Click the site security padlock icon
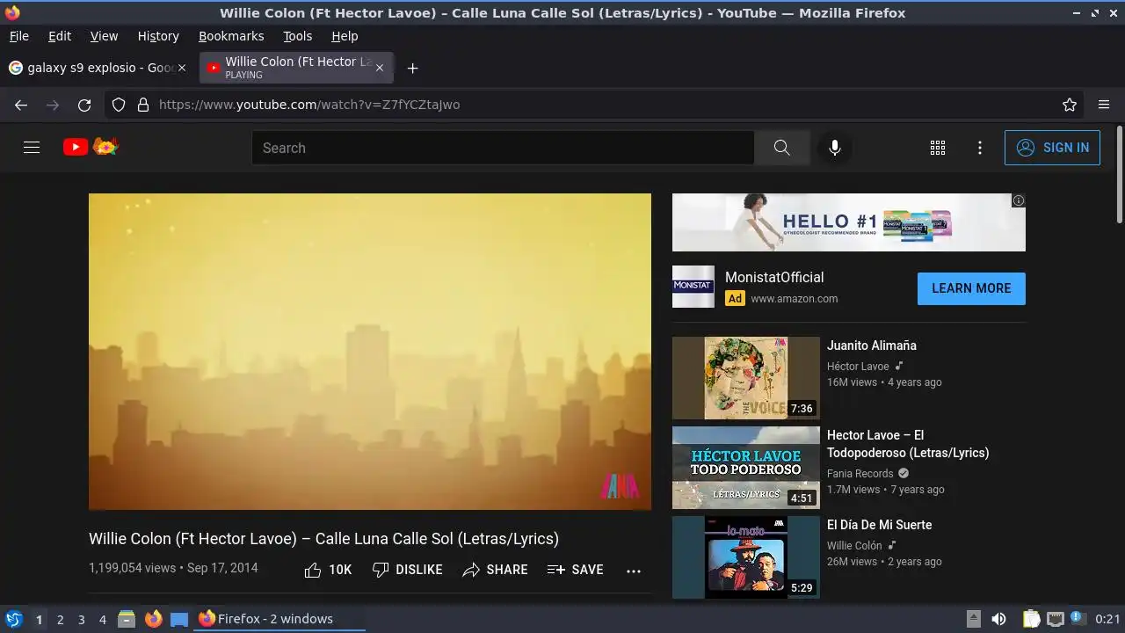Screen dimensions: 1125x633 click(143, 105)
